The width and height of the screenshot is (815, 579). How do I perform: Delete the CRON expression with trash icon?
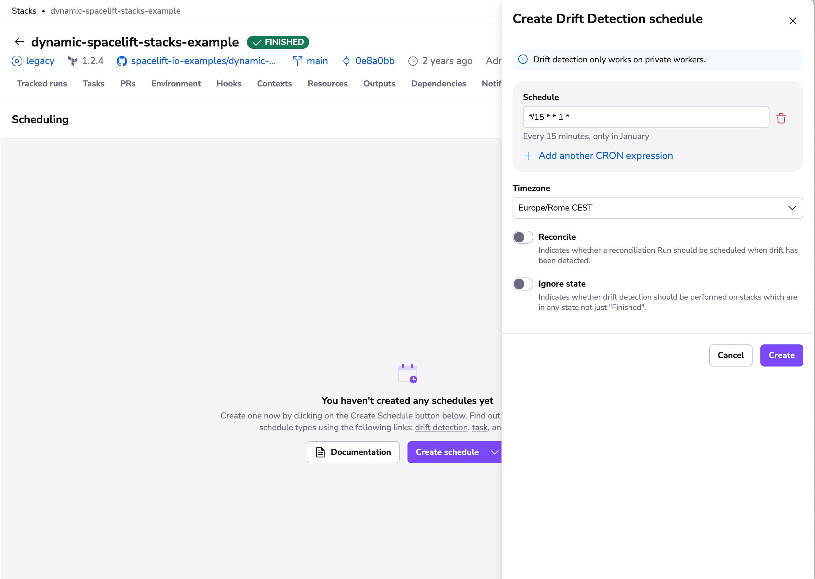782,118
